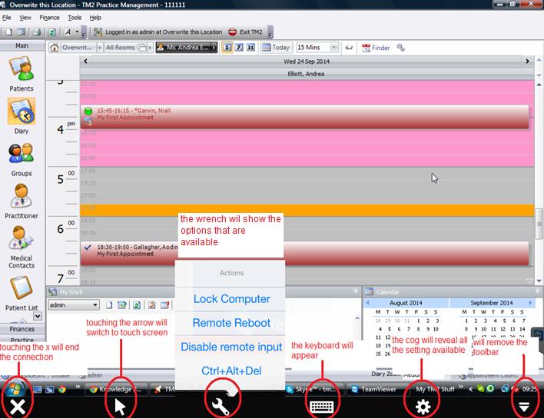Screen dimensions: 544x419
Task: Expand the sidebar overflow arrow below Patient List
Action: coord(38,316)
